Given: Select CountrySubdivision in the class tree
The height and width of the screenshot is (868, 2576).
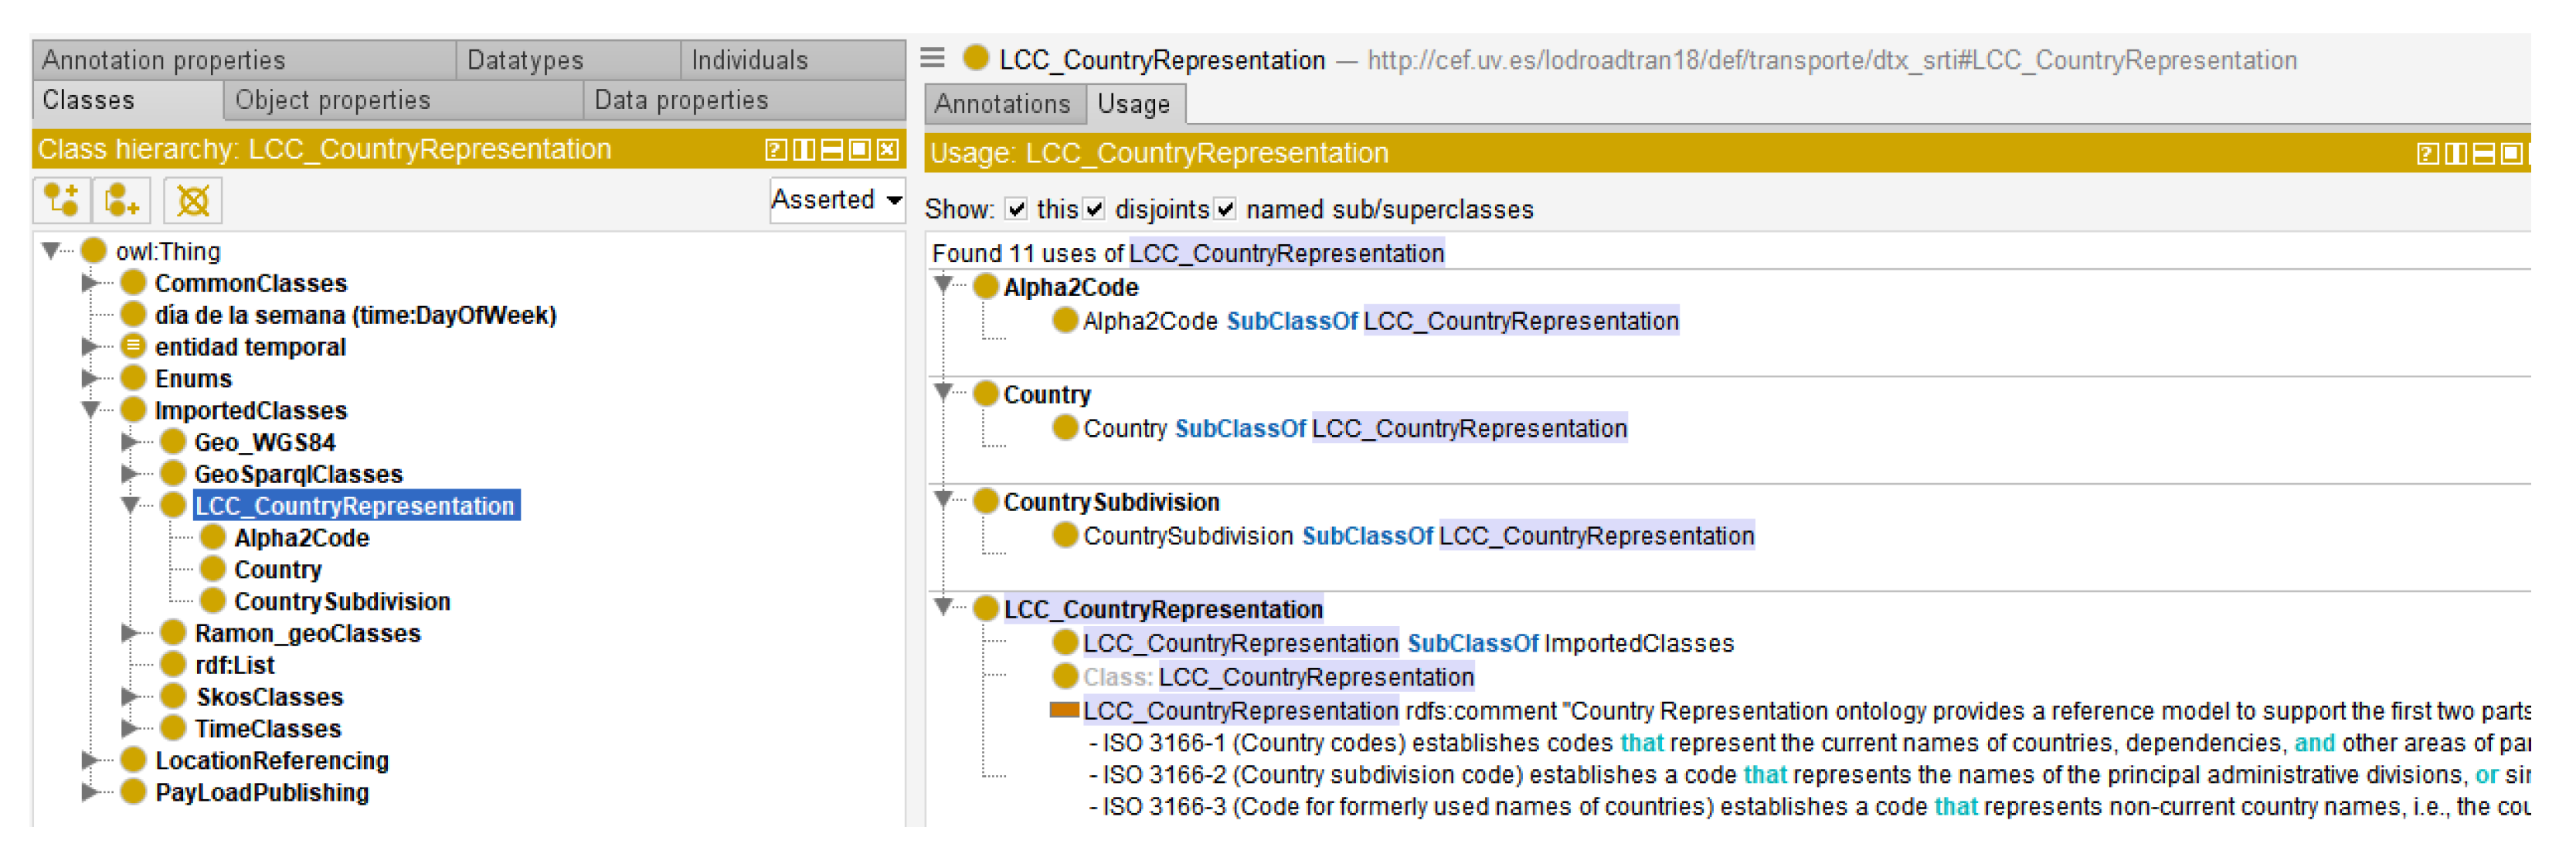Looking at the screenshot, I should click(341, 602).
